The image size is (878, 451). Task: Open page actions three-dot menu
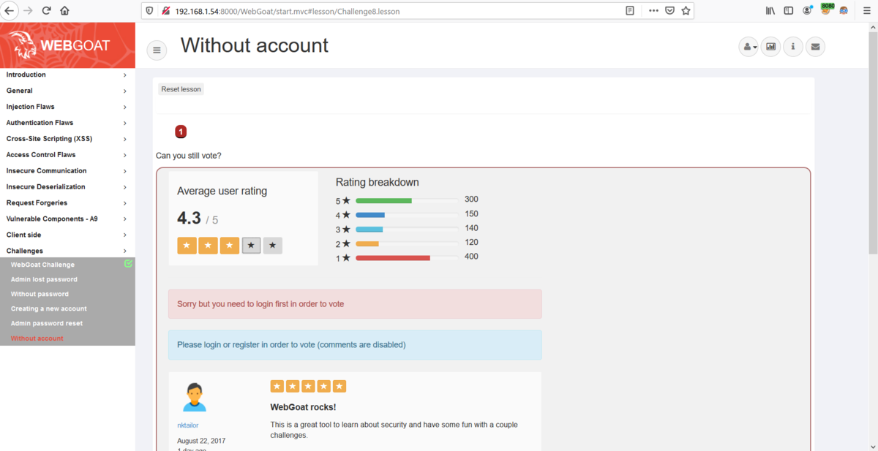(x=653, y=11)
